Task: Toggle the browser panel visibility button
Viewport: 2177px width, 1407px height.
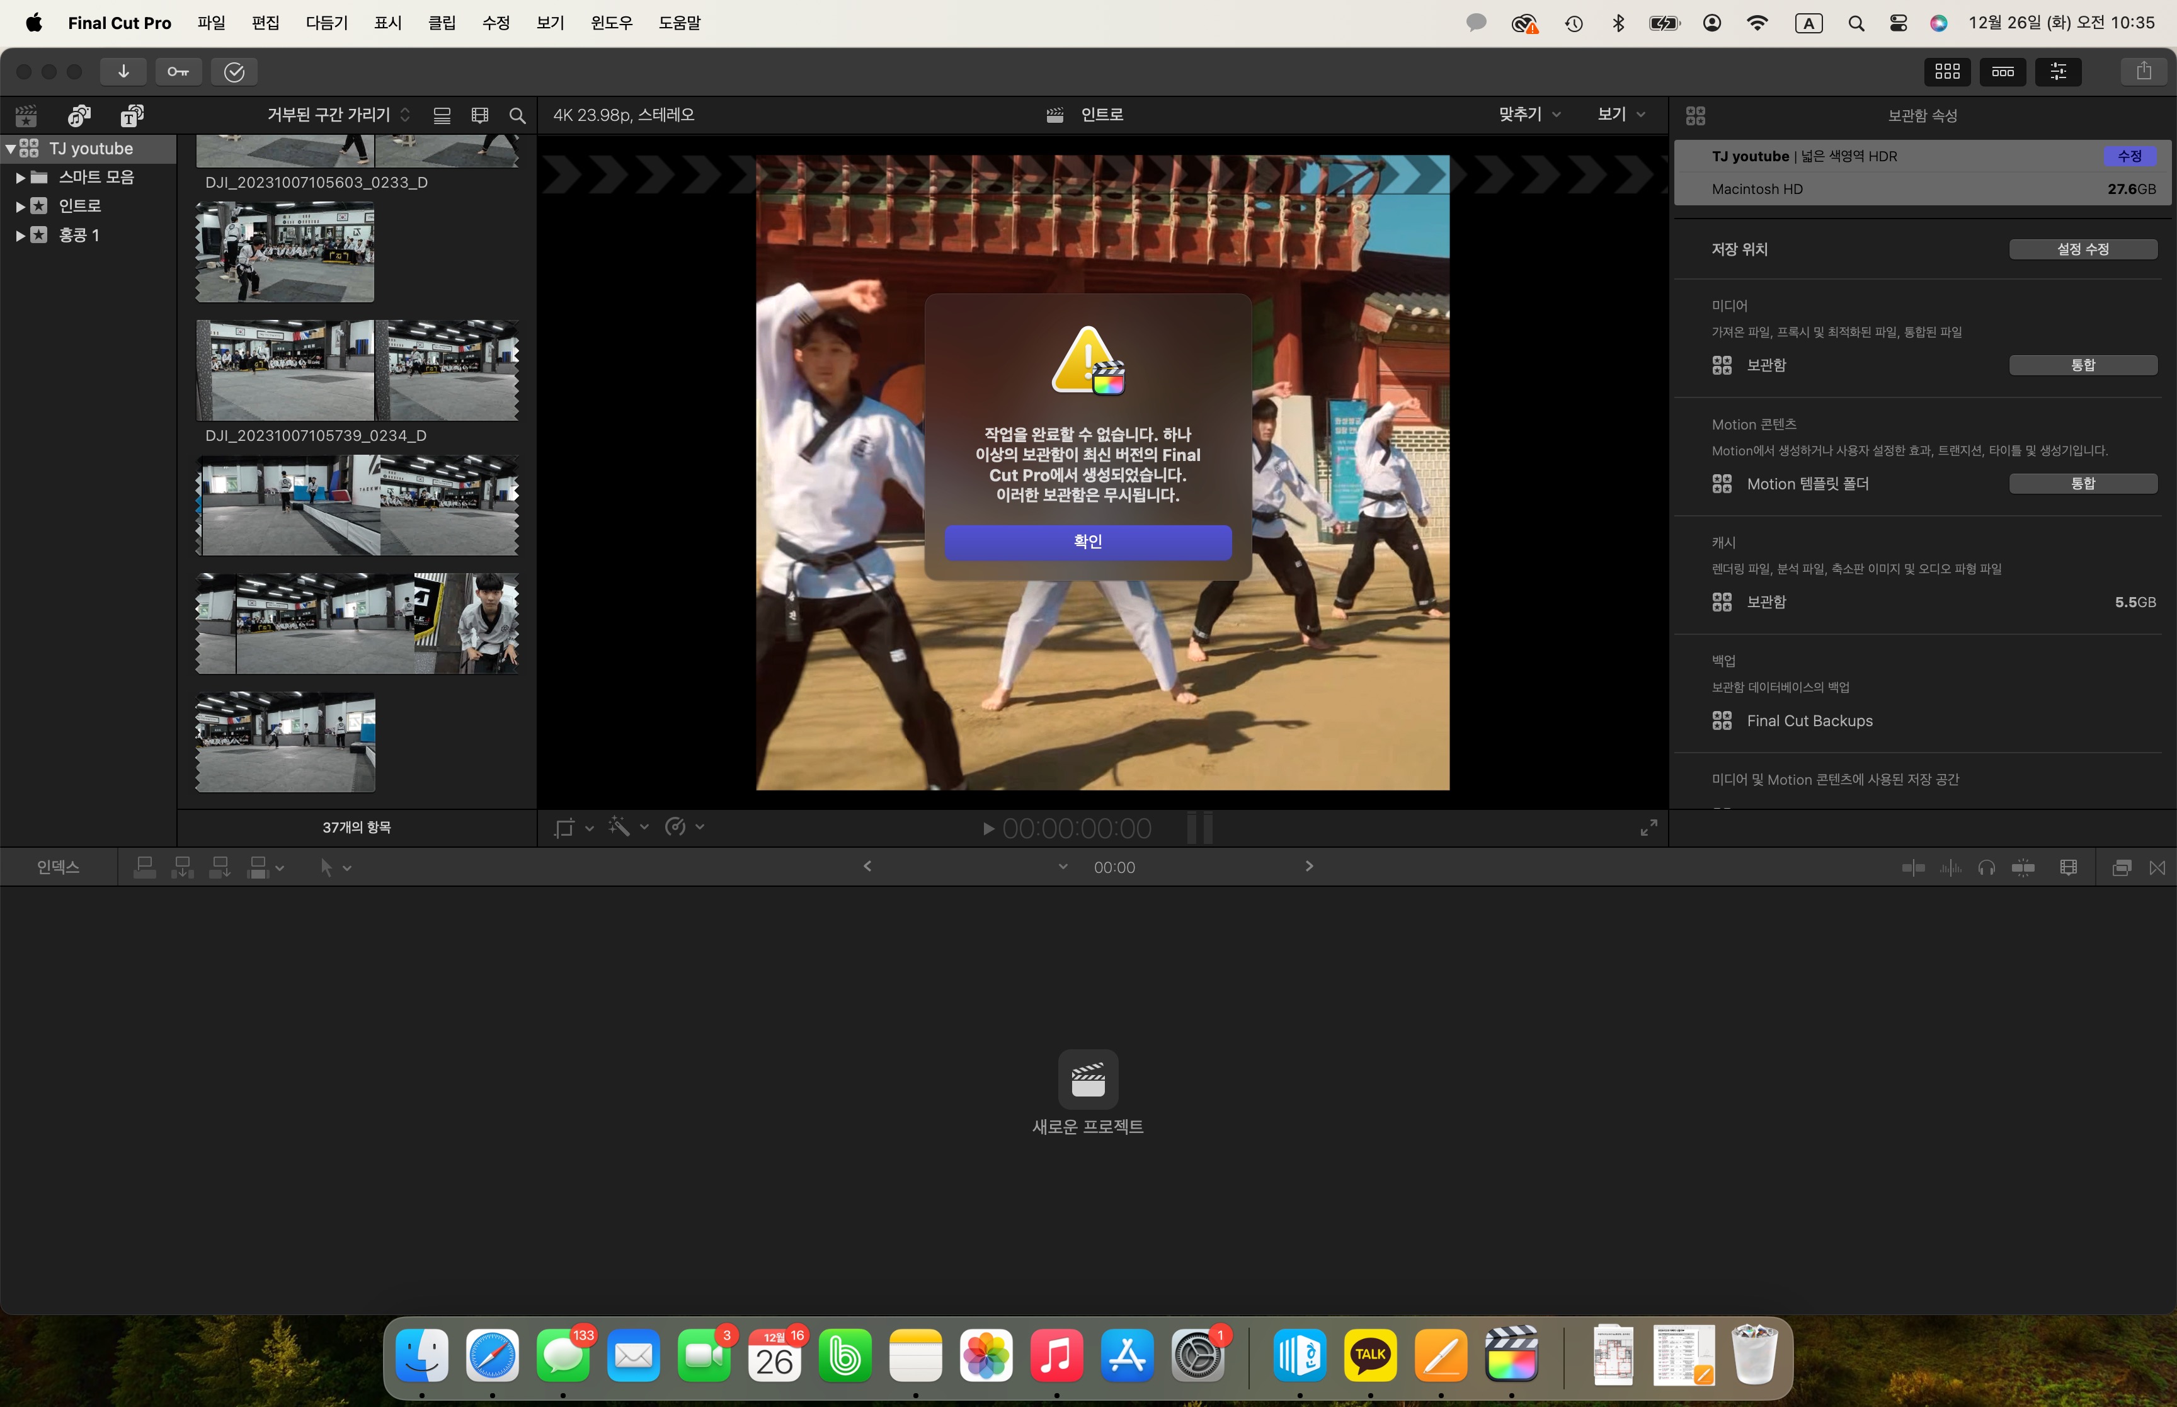Action: 1947,71
